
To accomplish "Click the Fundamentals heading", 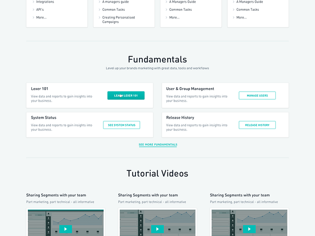I will click(157, 59).
